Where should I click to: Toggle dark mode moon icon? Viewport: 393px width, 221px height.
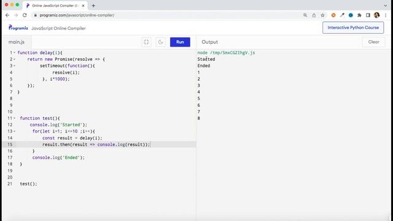(160, 42)
